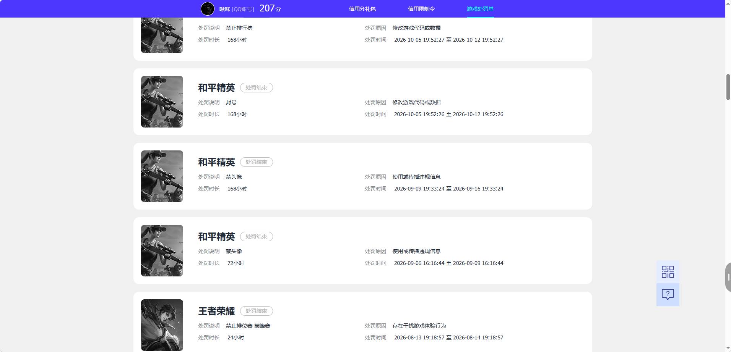731x352 pixels.
Task: Click the date range starting 2026-08-13 19:18:57
Action: pyautogui.click(x=448, y=337)
